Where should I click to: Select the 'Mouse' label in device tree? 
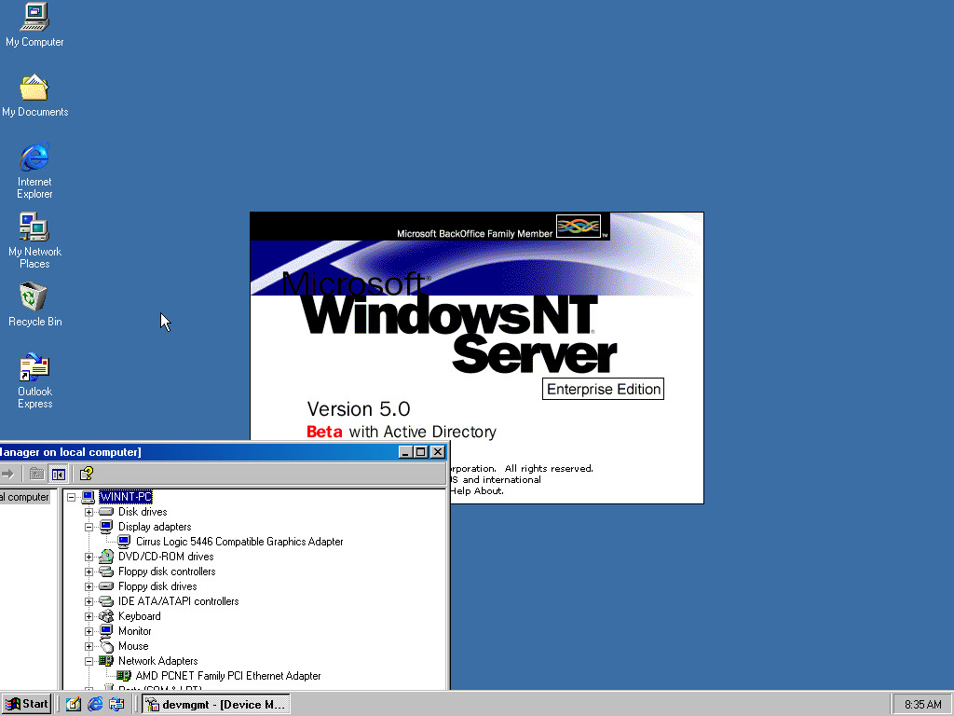click(x=133, y=646)
